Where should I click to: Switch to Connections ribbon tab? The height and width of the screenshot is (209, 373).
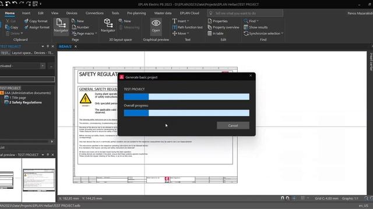(94, 13)
